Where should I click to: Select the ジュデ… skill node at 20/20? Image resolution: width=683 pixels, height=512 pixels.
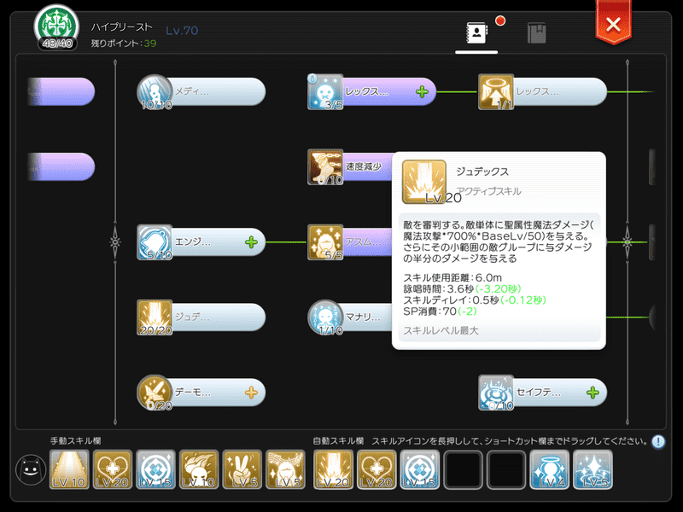coord(201,317)
